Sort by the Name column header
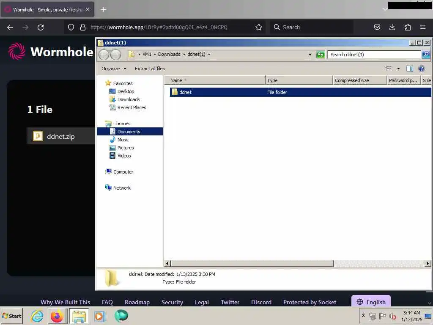433x325 pixels. click(x=214, y=80)
